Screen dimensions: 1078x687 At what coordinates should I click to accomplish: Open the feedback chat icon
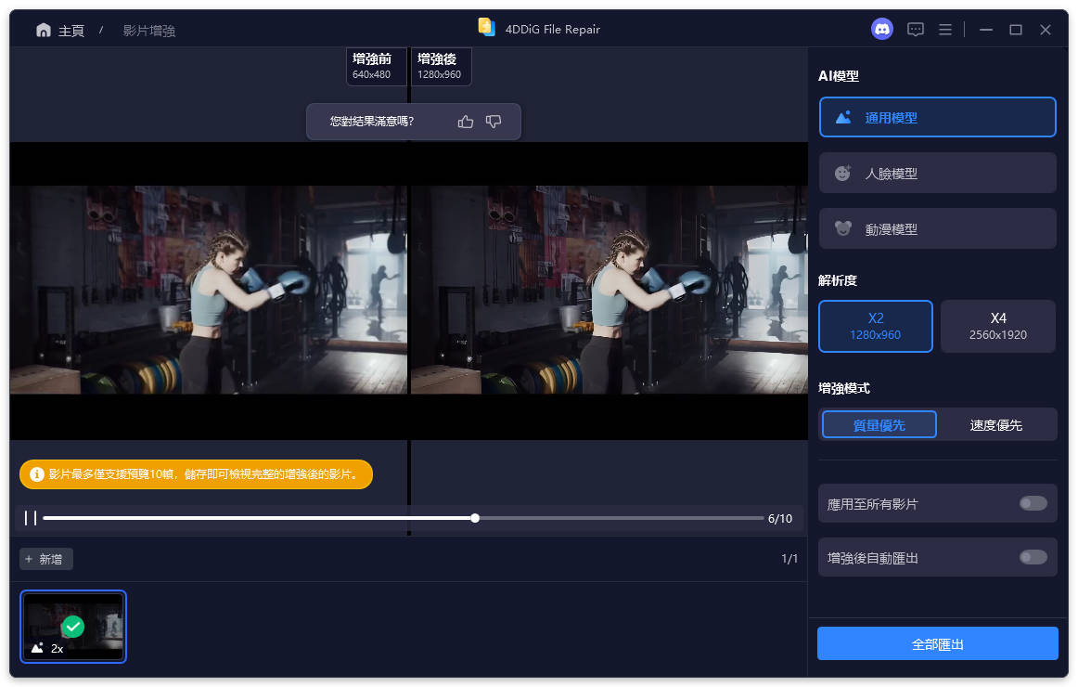[x=916, y=29]
